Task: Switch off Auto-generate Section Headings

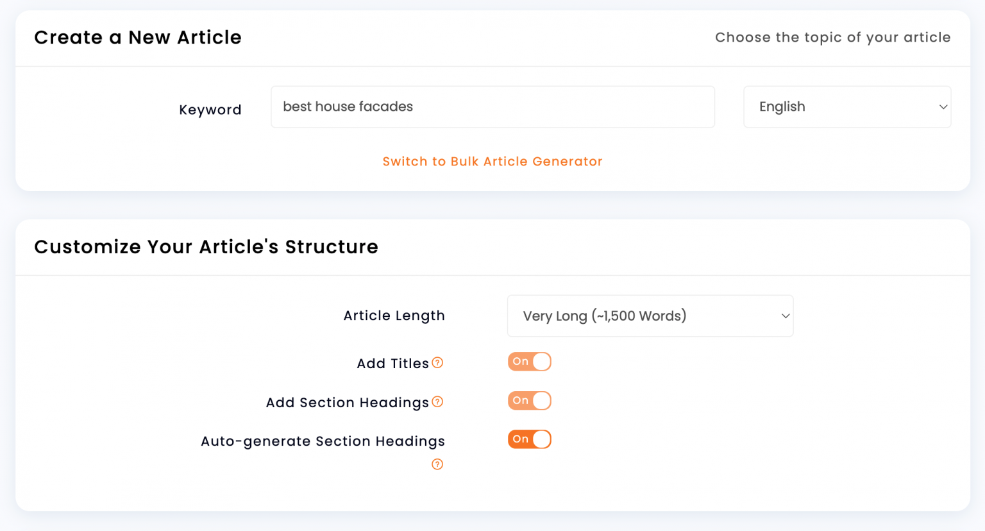Action: click(530, 439)
